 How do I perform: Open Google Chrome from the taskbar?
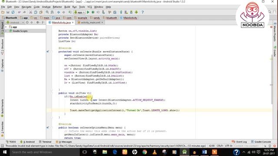[x=145, y=152]
